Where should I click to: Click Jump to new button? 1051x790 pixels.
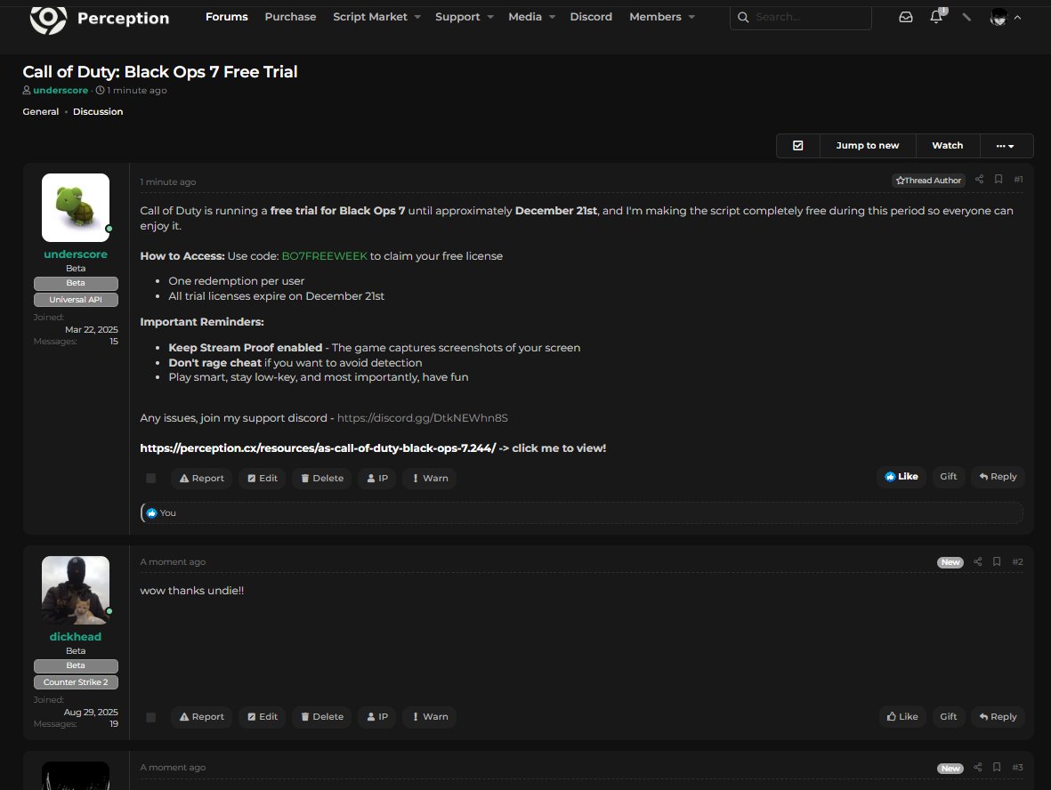pyautogui.click(x=868, y=145)
